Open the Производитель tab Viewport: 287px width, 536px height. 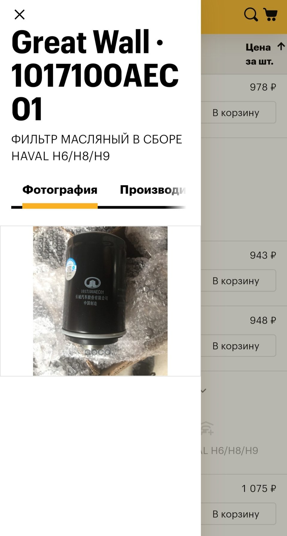click(153, 190)
